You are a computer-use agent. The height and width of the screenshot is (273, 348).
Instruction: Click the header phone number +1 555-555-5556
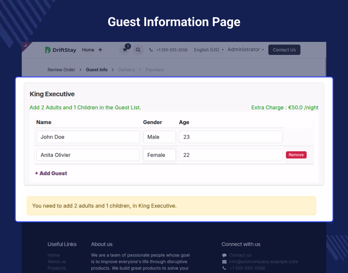coord(172,50)
